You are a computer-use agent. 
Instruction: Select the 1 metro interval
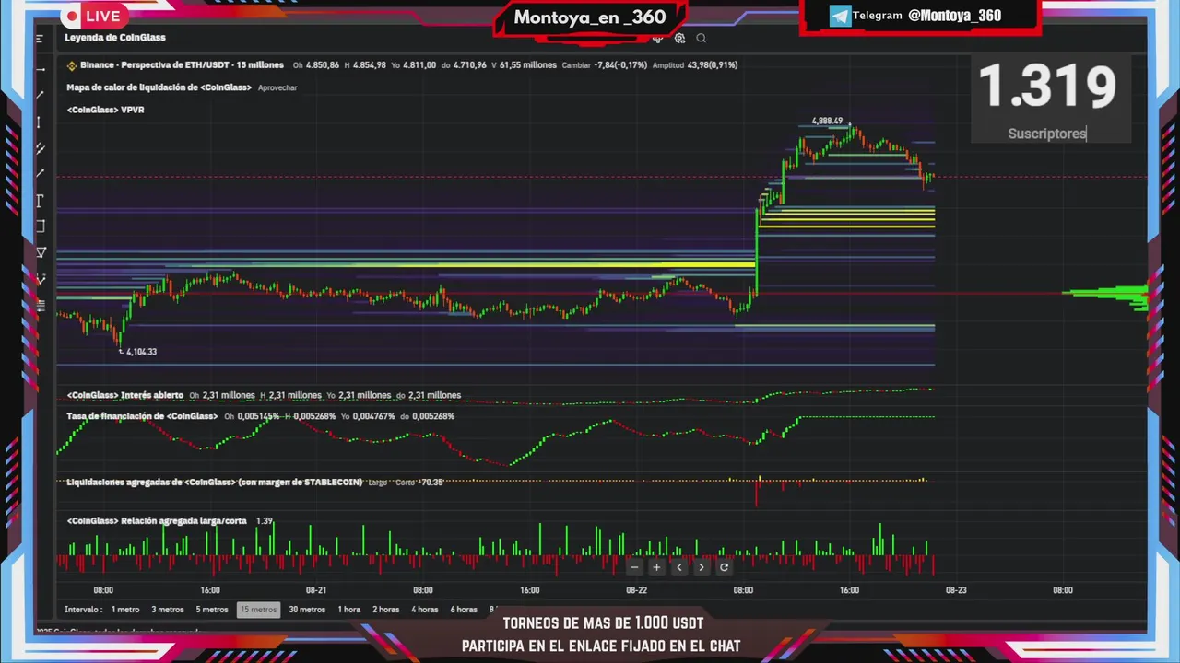click(x=125, y=610)
